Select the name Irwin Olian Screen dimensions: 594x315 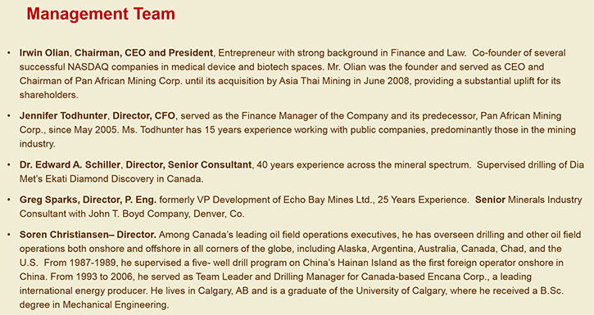44,52
